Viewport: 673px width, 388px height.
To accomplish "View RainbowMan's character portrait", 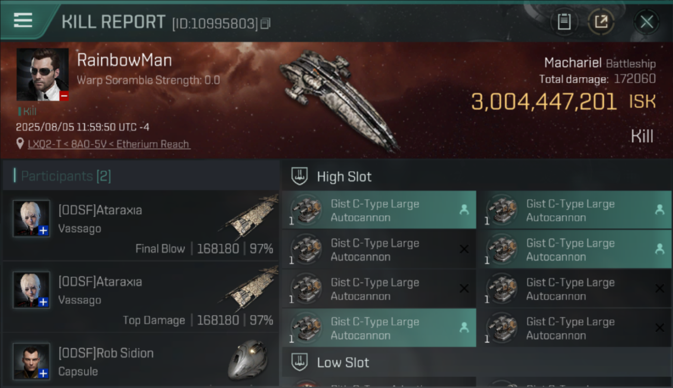I will [x=42, y=74].
